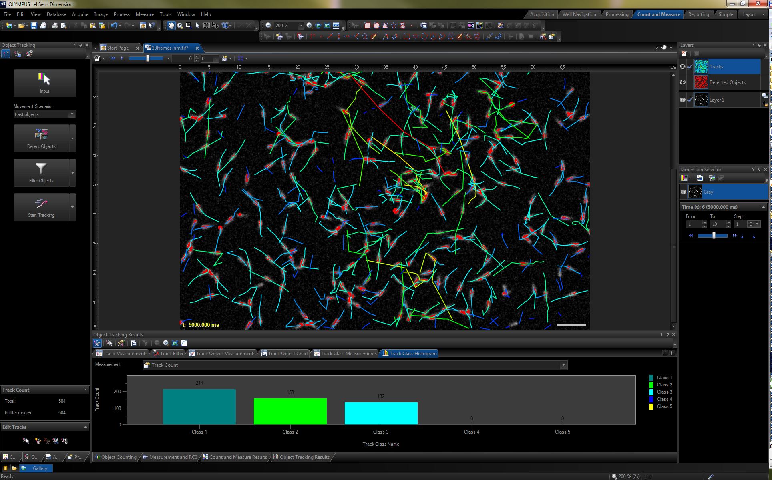Click the Zoom Out magnifier icon
Screen dimensions: 772x480
[x=268, y=26]
